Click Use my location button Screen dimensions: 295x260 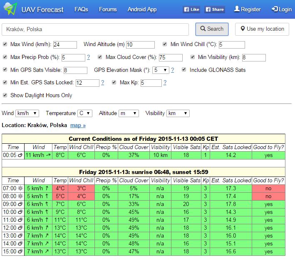tap(262, 29)
